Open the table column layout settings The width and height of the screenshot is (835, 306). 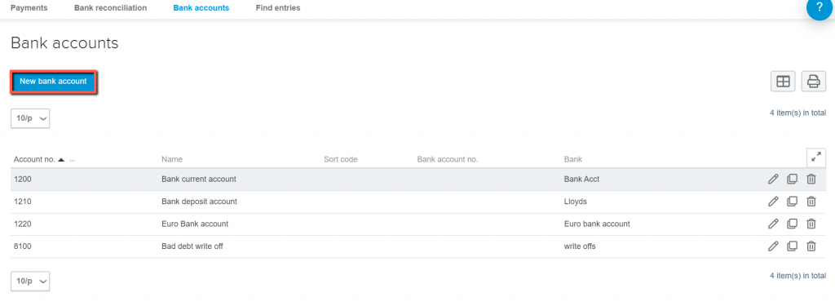(783, 82)
